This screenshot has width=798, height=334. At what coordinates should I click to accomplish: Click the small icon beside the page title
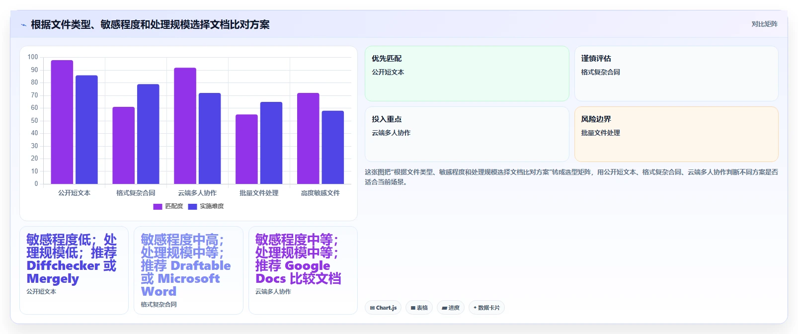(23, 25)
